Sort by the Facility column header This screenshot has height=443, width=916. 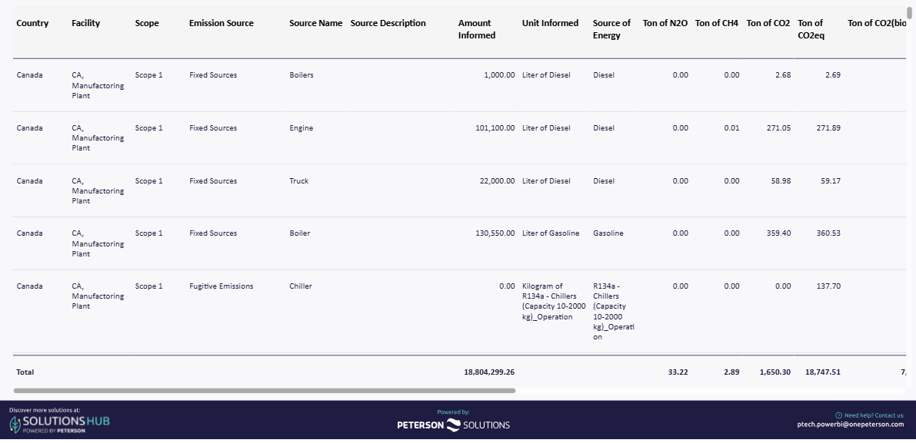[x=86, y=23]
